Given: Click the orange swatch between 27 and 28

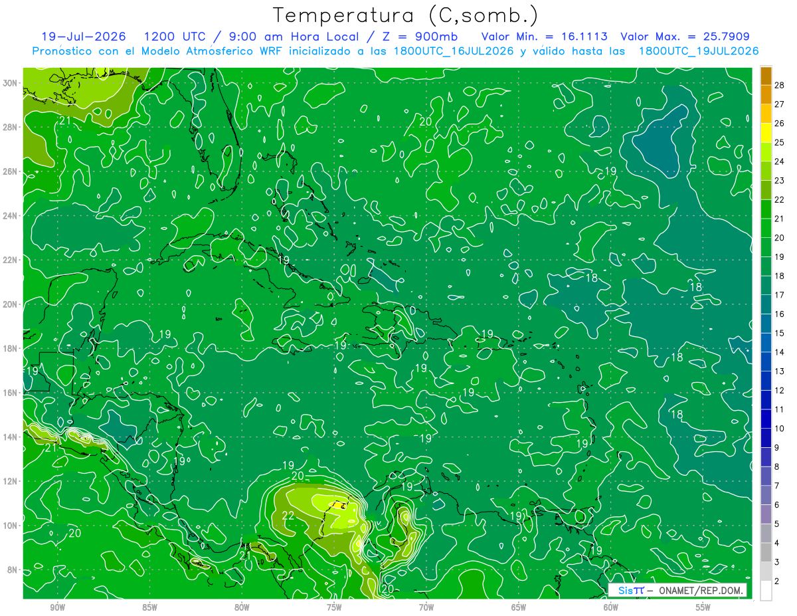Looking at the screenshot, I should tap(766, 94).
